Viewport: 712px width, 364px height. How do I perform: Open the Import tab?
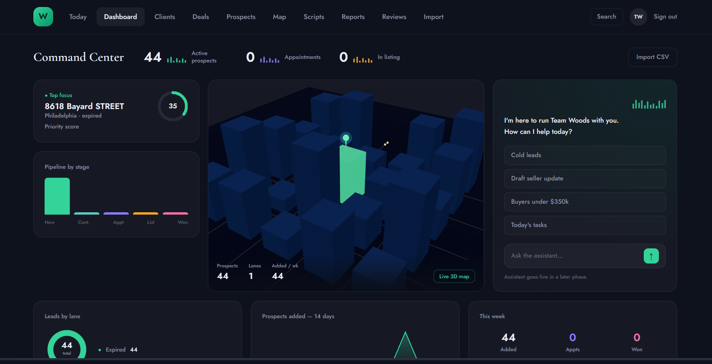tap(434, 17)
